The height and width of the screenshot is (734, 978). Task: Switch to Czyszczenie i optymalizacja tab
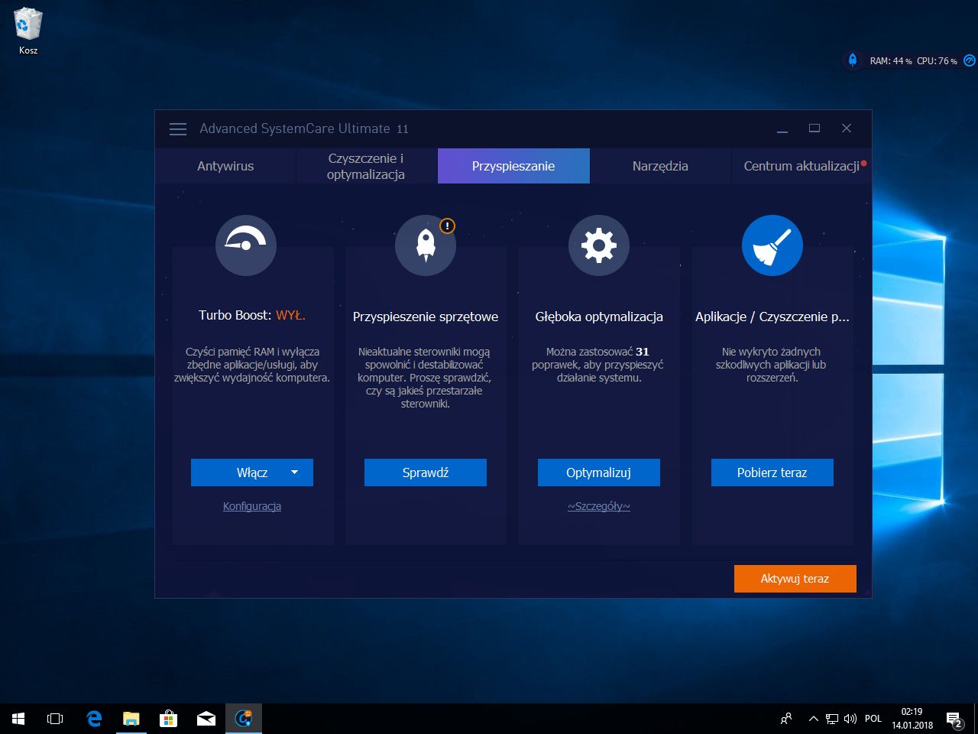click(366, 166)
